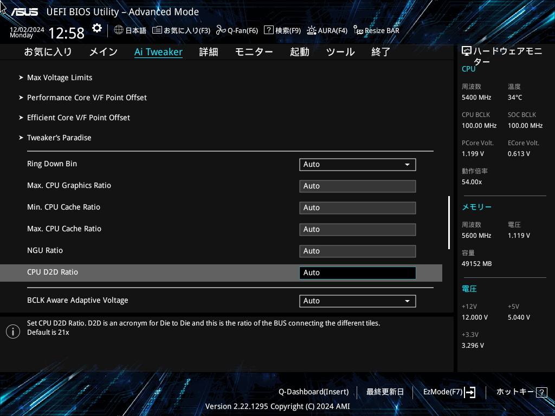Go to the 終了 tab
Screen dimensions: 555x416
pyautogui.click(x=381, y=52)
